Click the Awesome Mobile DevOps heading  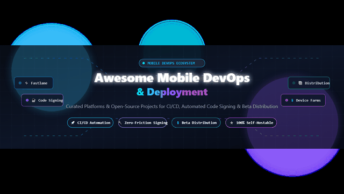point(172,78)
